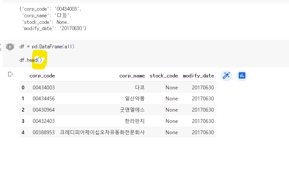This screenshot has width=289, height=184.
Task: Click None stock_code in 한라판지 row
Action: (172, 121)
